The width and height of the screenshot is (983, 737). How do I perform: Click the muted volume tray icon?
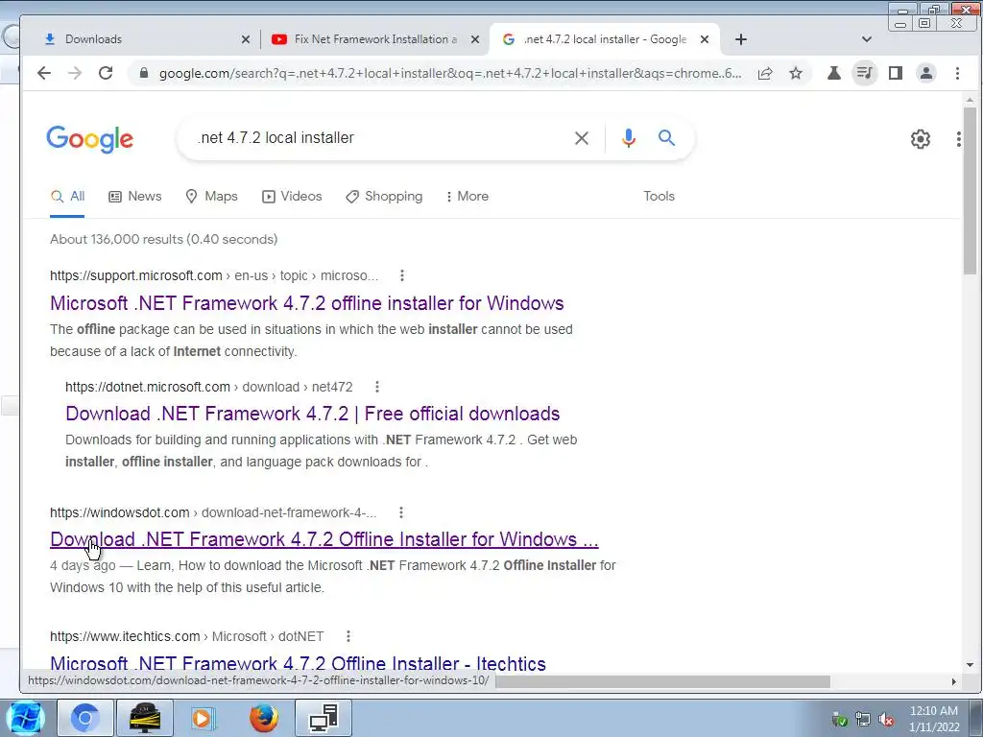886,720
